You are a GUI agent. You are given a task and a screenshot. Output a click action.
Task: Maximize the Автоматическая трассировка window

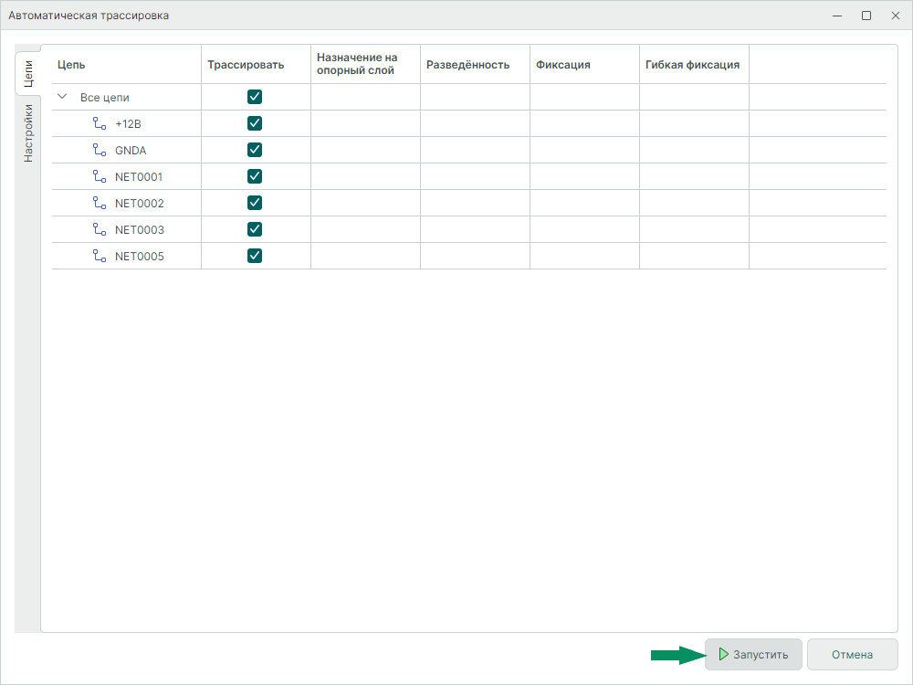coord(866,16)
